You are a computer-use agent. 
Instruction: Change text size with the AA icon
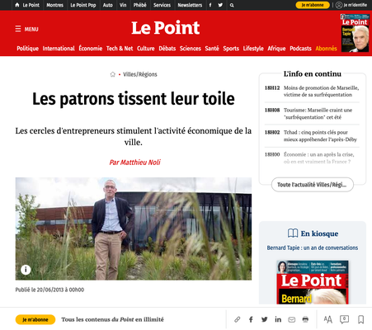coord(327,319)
